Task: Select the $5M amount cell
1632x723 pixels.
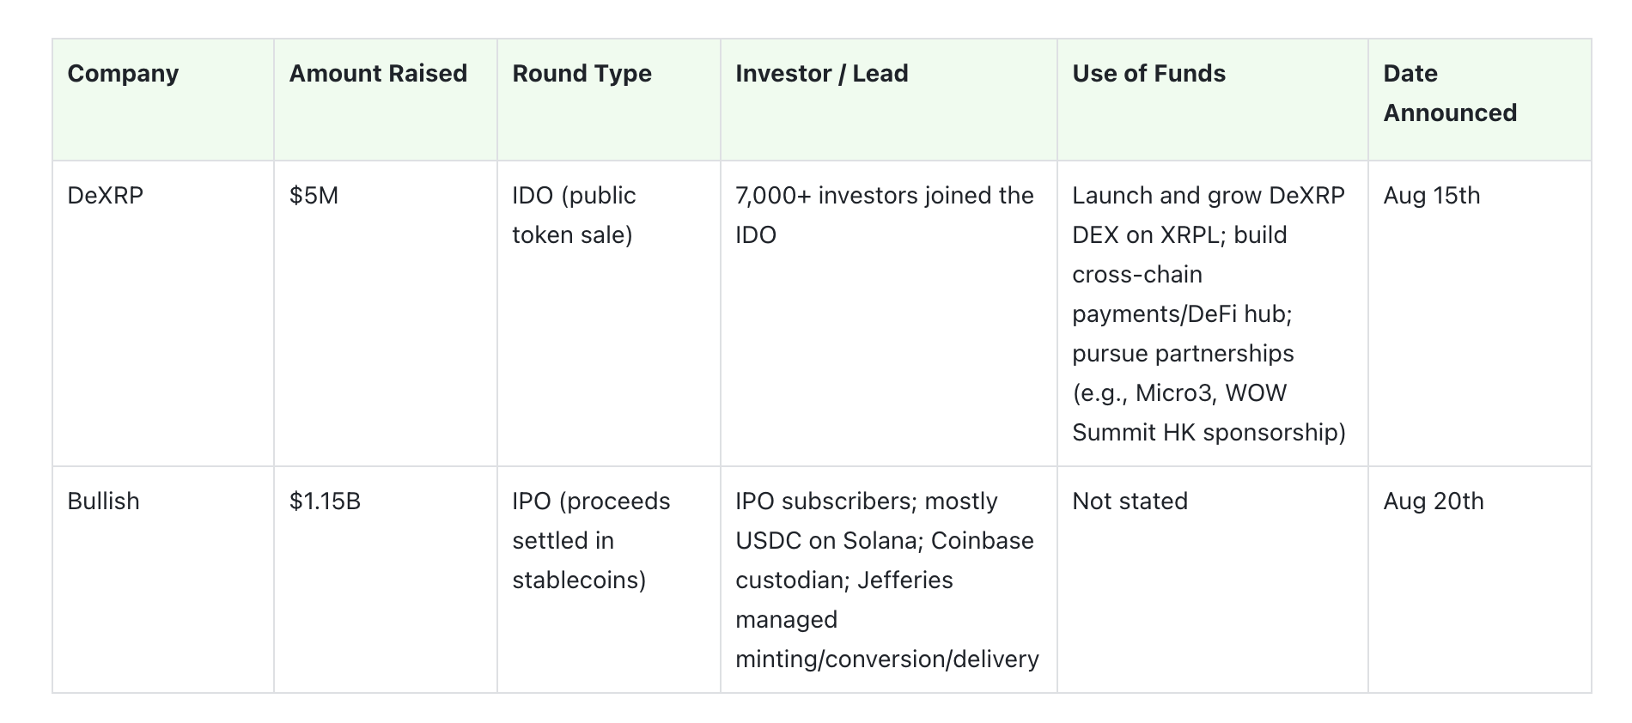Action: 314,196
